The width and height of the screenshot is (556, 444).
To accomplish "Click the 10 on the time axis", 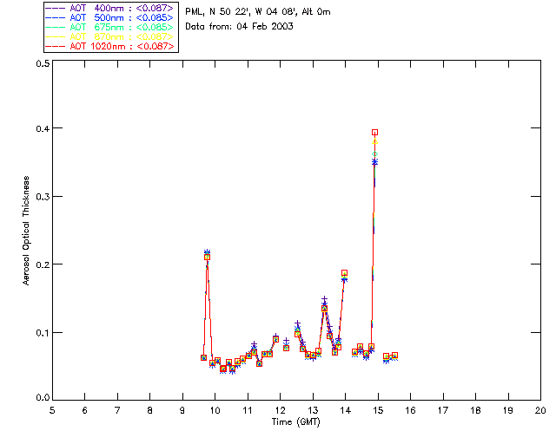I will [215, 410].
